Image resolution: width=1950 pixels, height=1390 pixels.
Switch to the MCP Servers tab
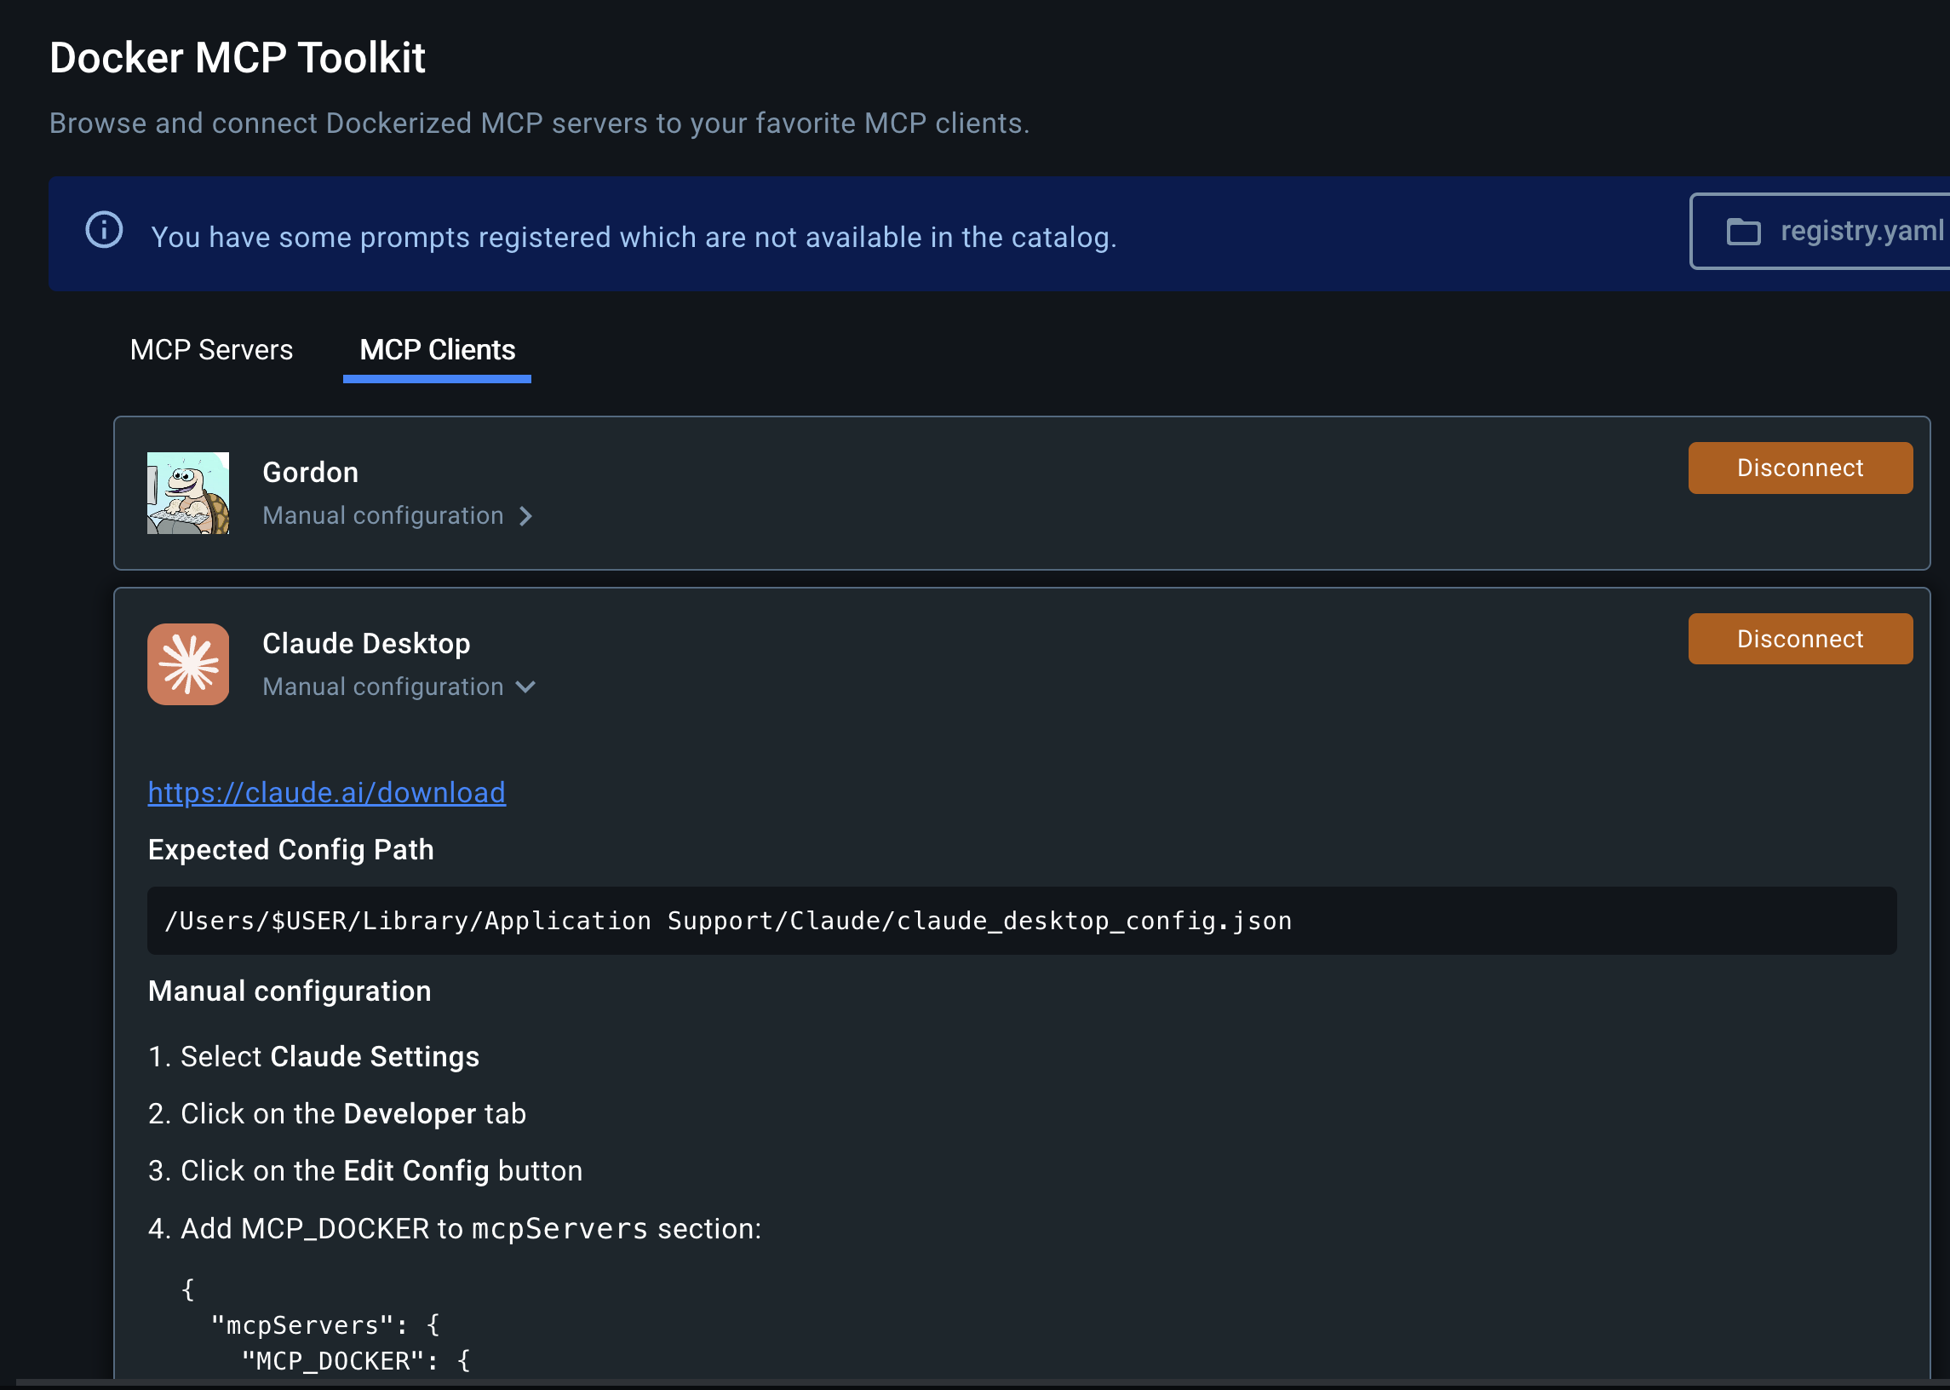click(211, 350)
